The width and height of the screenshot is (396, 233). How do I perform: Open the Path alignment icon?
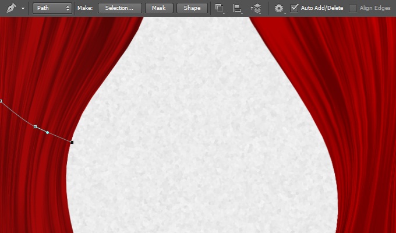pyautogui.click(x=238, y=8)
